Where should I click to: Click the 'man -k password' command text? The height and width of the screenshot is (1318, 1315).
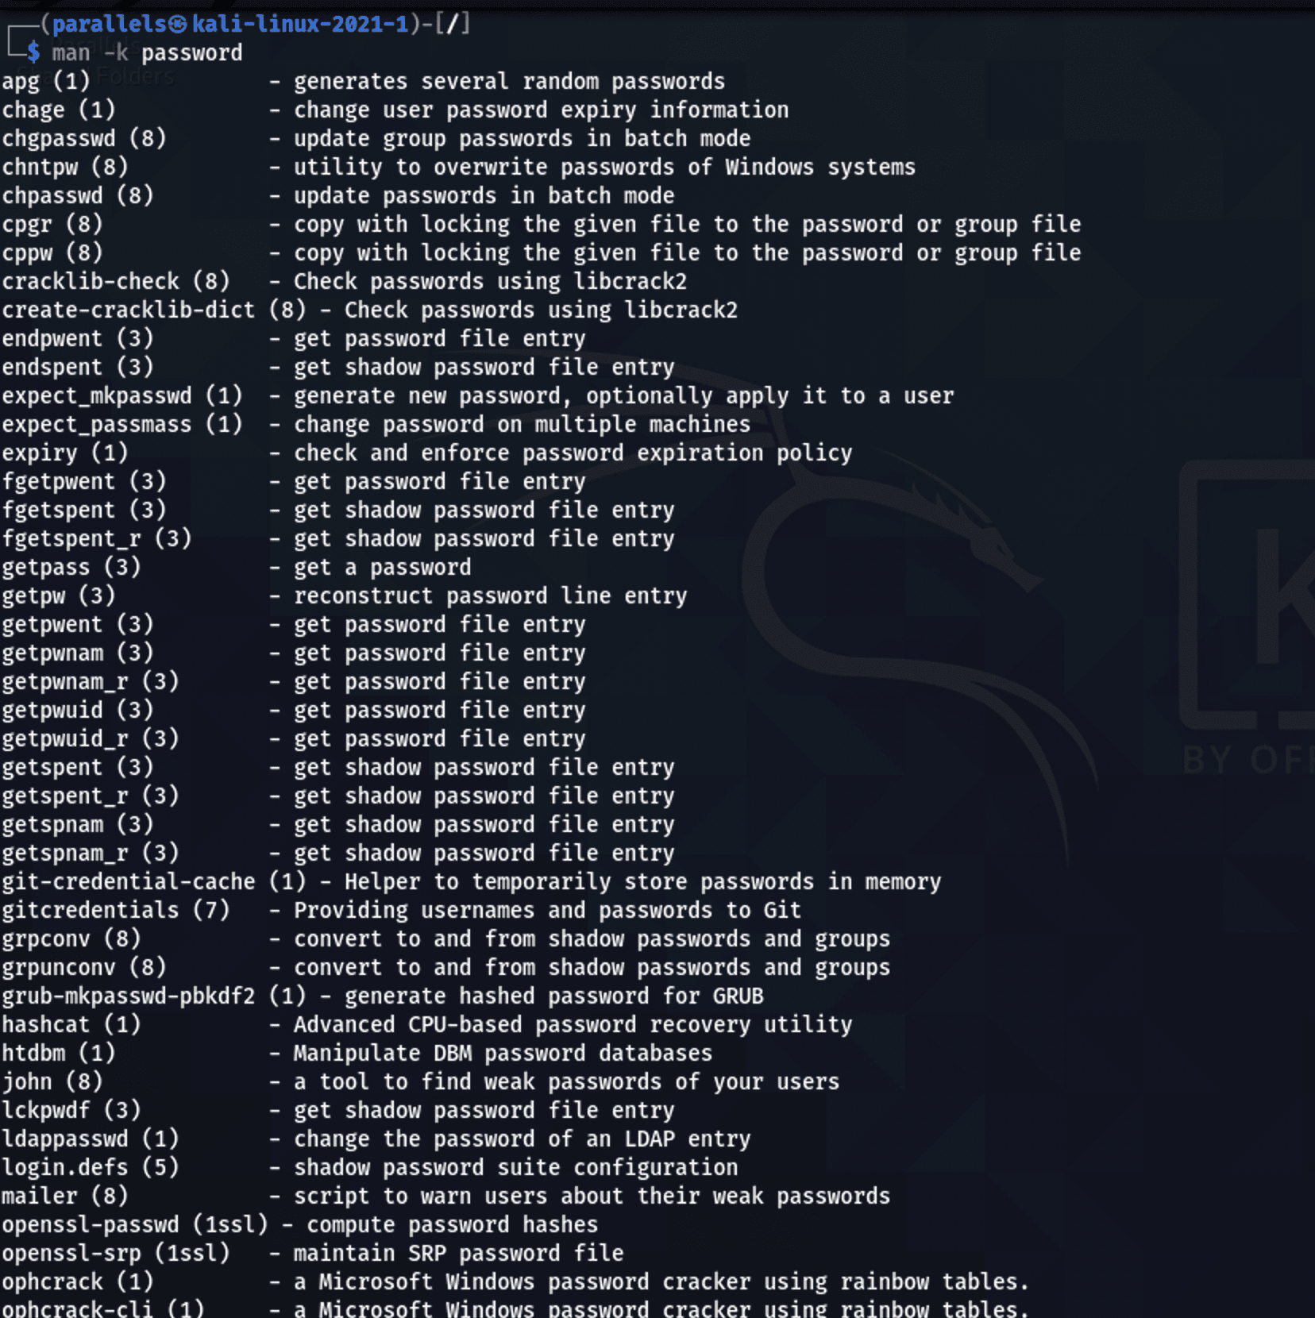[147, 53]
